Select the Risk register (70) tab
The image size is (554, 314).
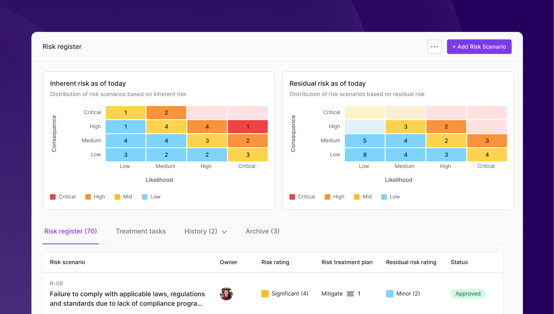(70, 231)
